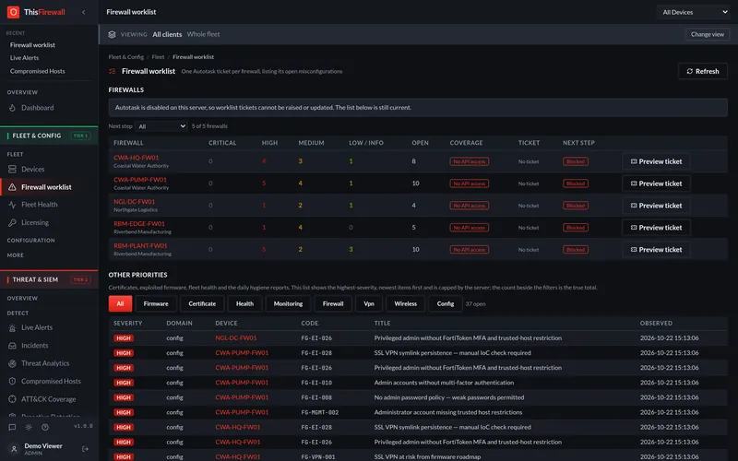Preview ticket for CWA-HQ-FW01

click(x=656, y=161)
